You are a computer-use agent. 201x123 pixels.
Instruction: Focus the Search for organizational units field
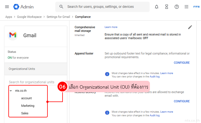pos(32,82)
